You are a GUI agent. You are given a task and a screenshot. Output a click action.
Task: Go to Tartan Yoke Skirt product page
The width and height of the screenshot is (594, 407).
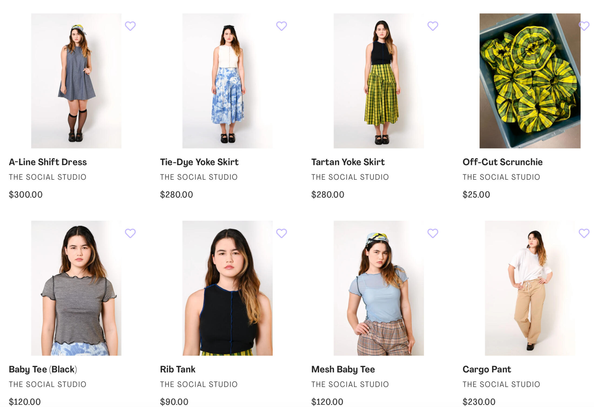348,162
